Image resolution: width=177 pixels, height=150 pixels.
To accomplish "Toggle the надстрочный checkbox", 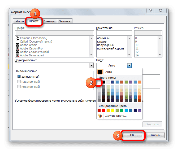I will (19, 82).
